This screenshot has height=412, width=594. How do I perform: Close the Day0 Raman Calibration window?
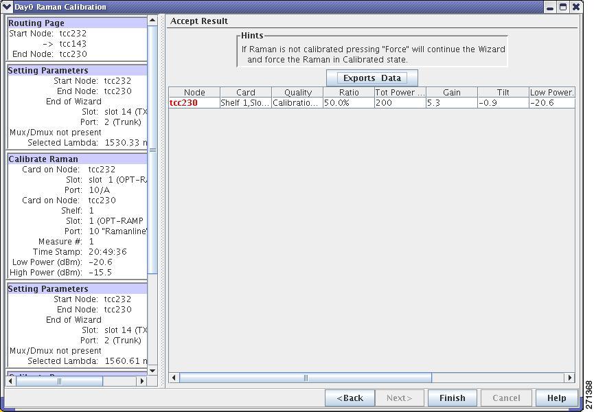pyautogui.click(x=576, y=7)
